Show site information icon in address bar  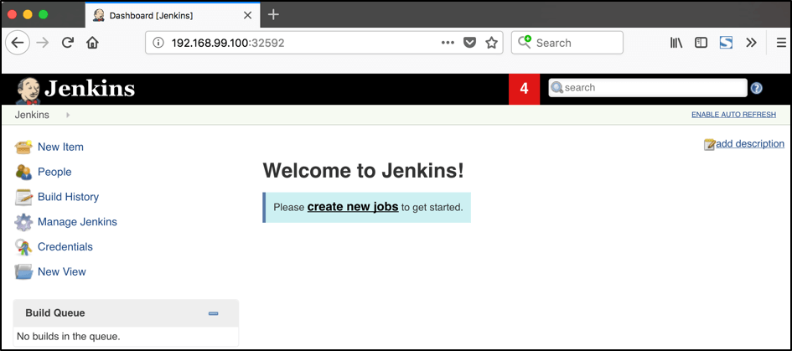click(x=158, y=43)
